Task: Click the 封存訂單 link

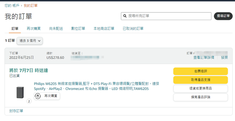Action: pyautogui.click(x=16, y=111)
